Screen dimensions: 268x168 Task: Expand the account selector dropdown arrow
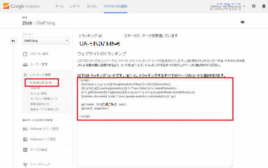(244, 6)
